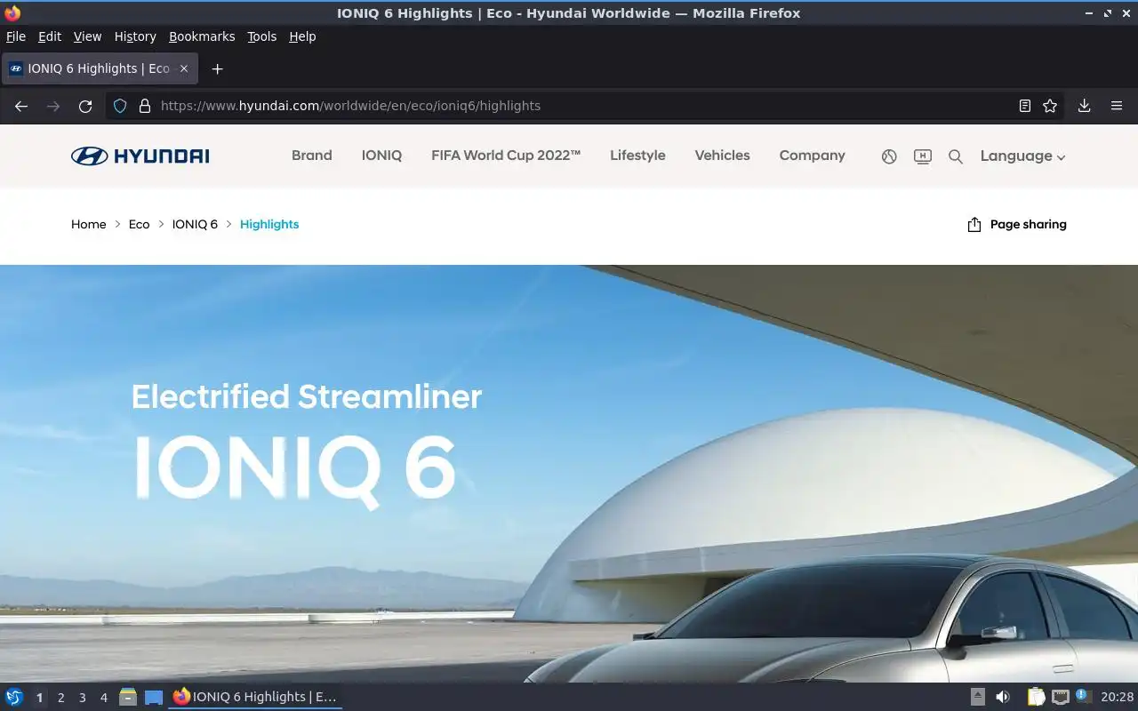Toggle reader view icon

[1025, 106]
